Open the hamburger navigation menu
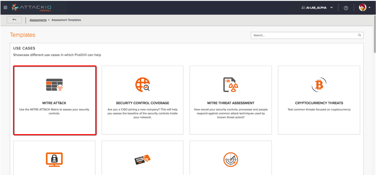 click(5, 8)
